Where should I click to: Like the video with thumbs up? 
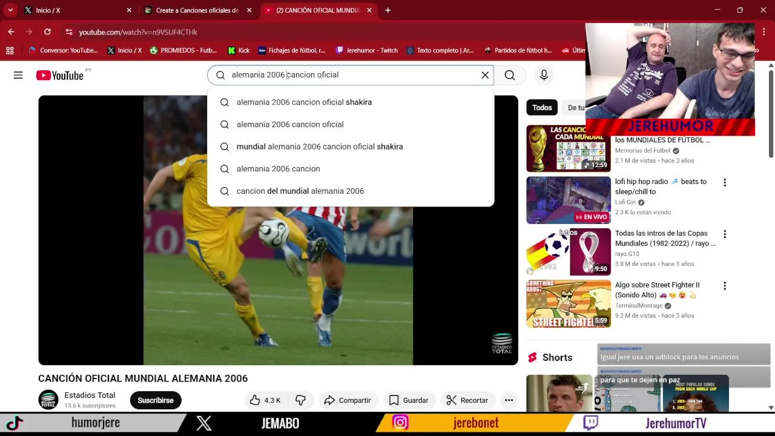click(265, 400)
